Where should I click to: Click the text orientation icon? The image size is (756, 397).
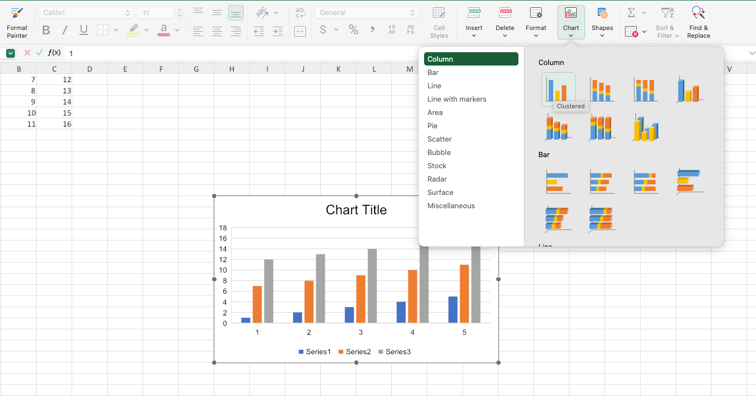coord(262,13)
